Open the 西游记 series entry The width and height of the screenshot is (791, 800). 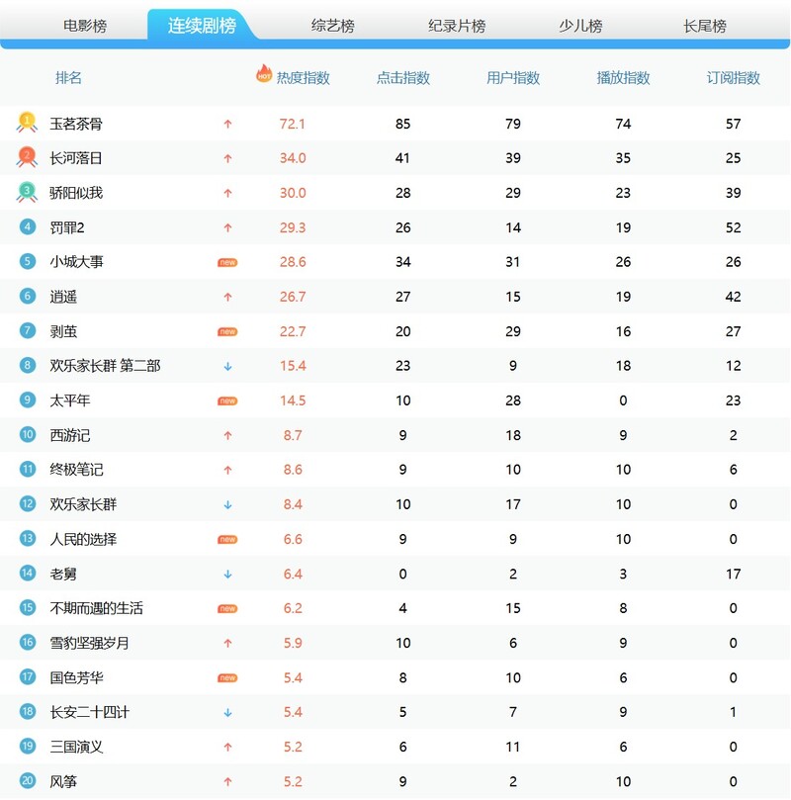[70, 435]
